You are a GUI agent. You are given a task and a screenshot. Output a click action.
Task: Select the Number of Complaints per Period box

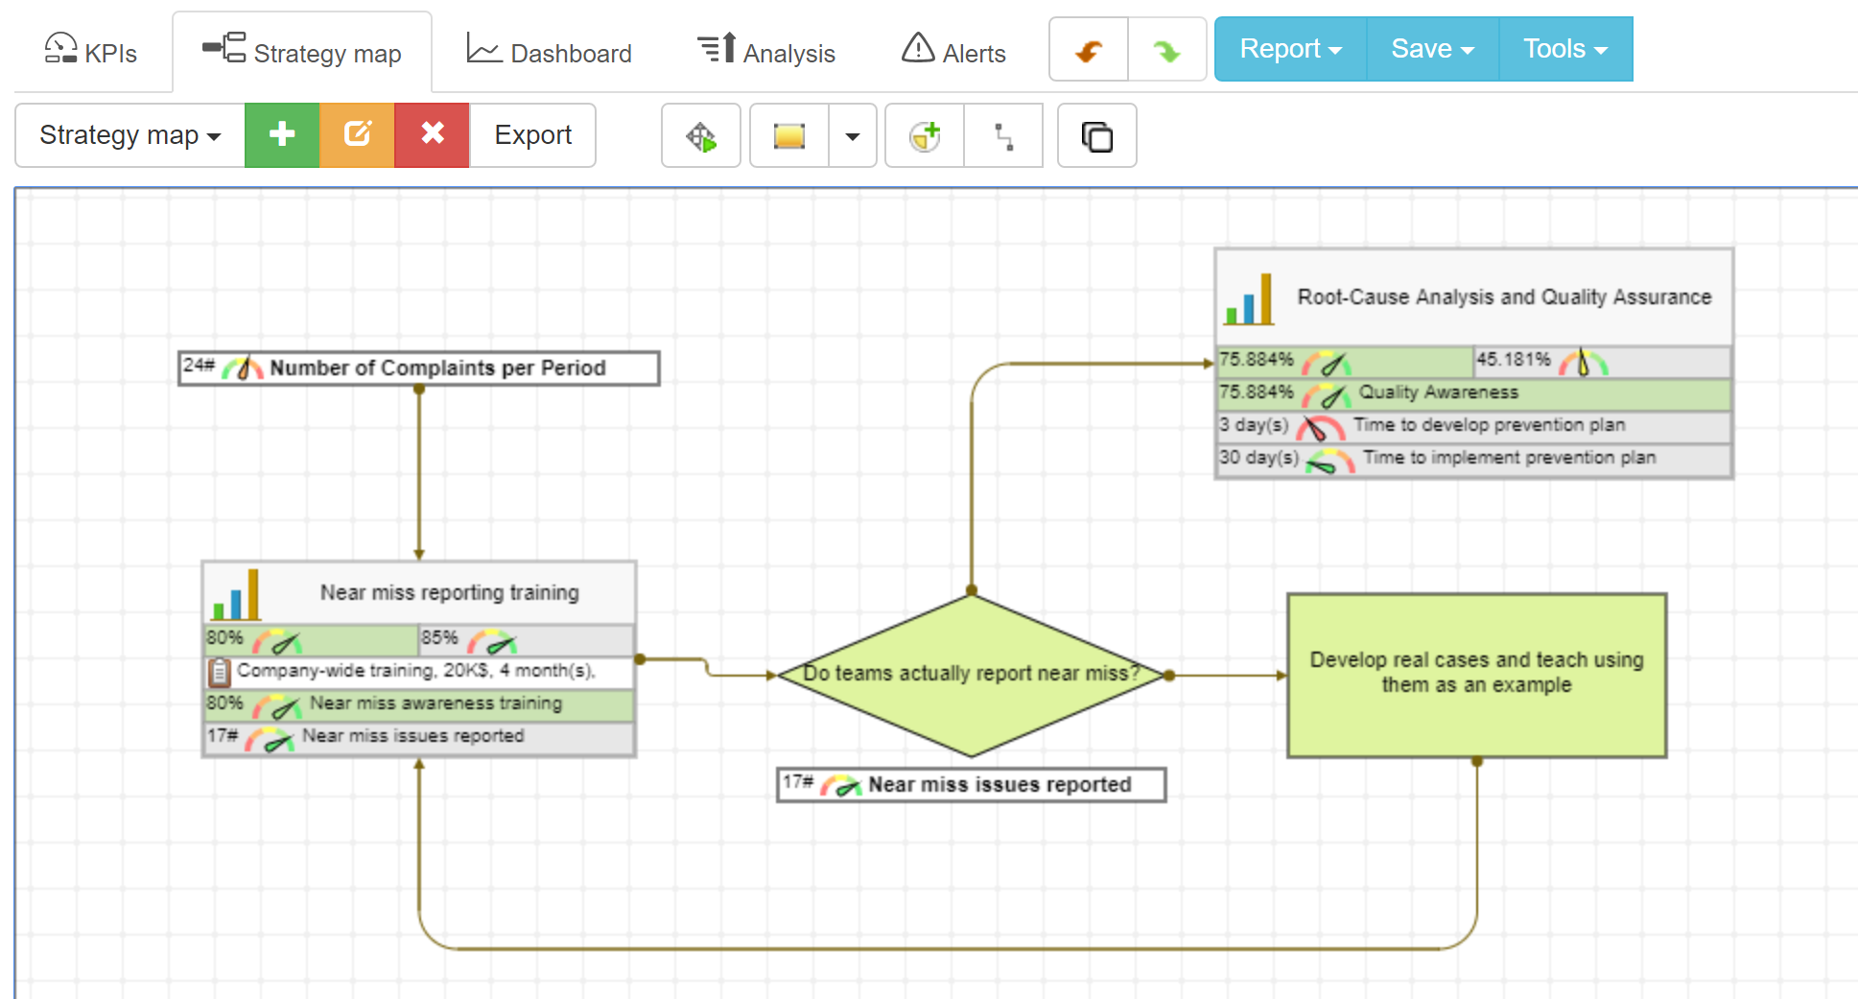[x=419, y=369]
